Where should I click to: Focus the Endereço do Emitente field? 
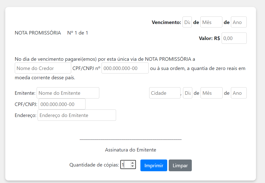pyautogui.click(x=76, y=115)
